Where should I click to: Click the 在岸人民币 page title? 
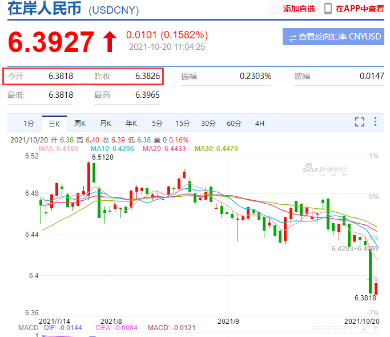pos(45,8)
